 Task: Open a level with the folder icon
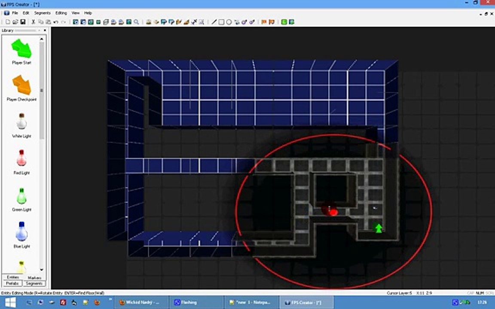15,22
